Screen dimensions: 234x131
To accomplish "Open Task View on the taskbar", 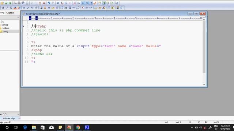I will point(16,127).
